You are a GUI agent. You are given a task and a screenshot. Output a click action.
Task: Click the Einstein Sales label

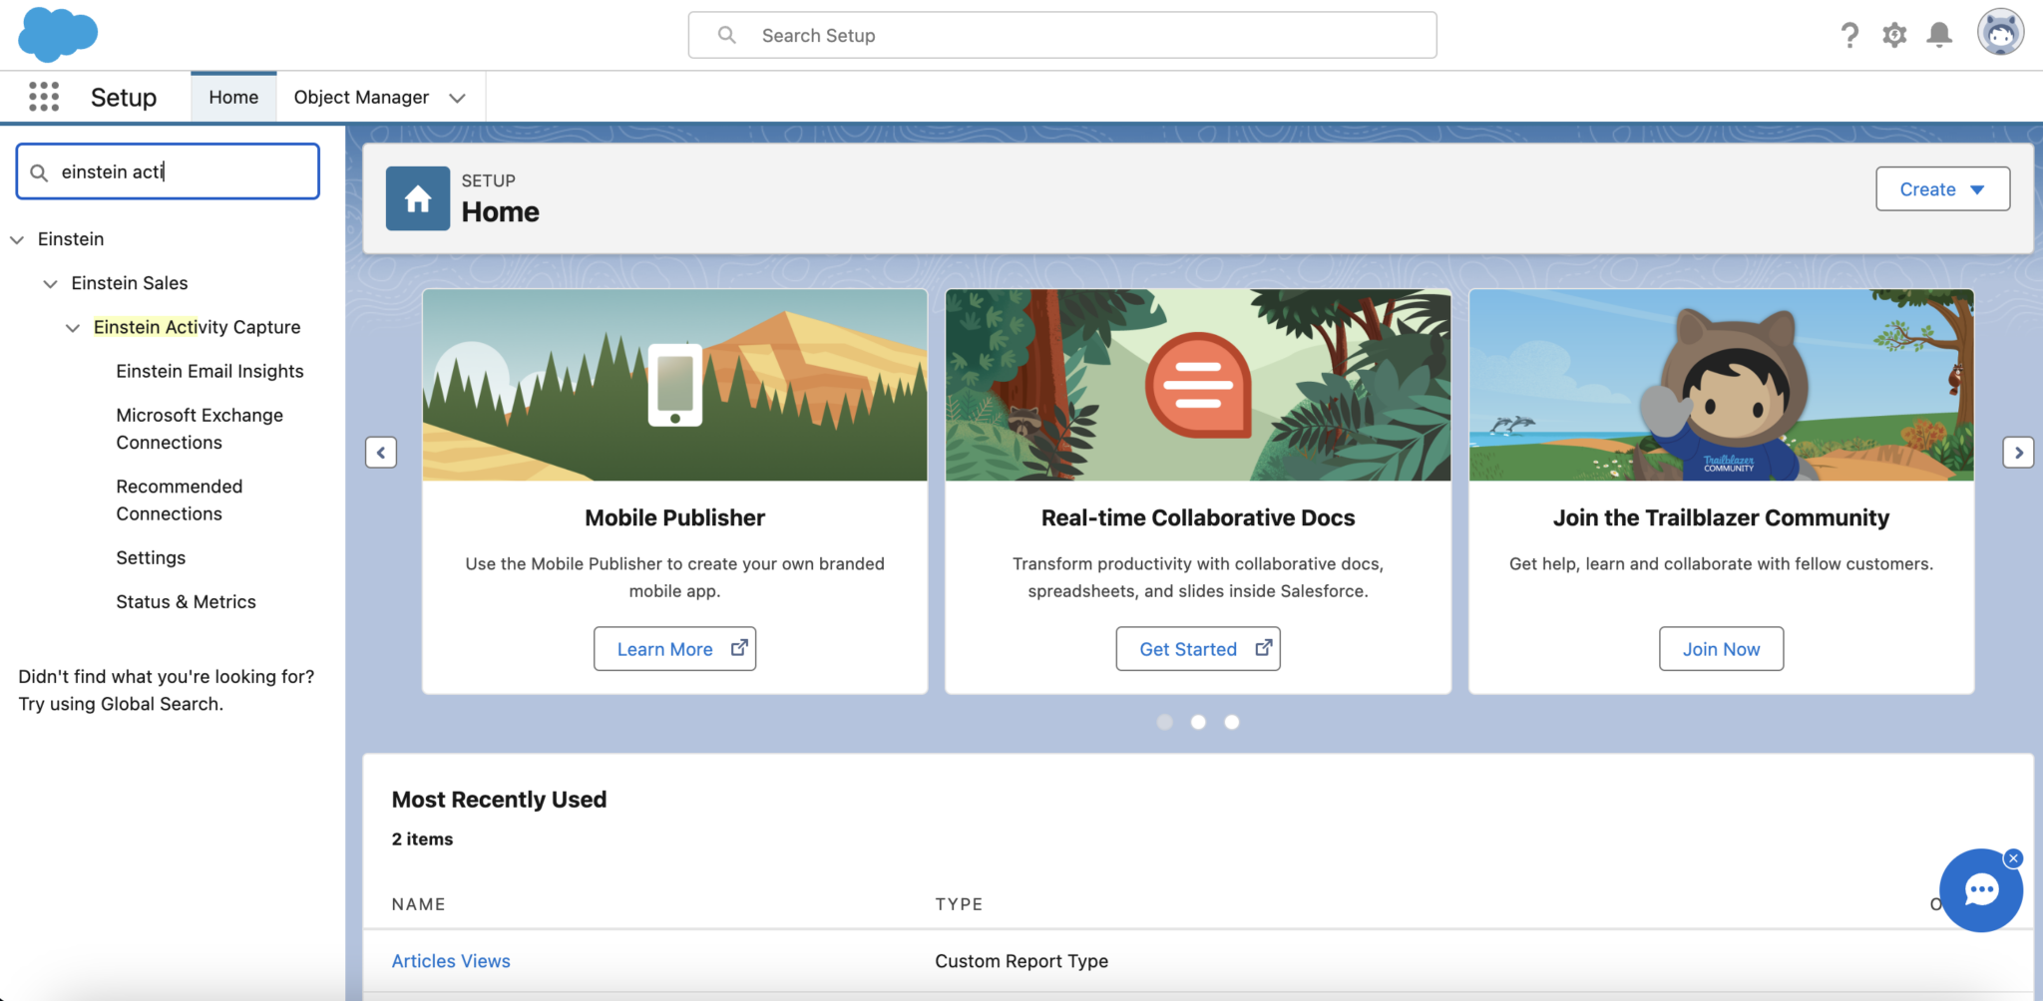pyautogui.click(x=130, y=283)
